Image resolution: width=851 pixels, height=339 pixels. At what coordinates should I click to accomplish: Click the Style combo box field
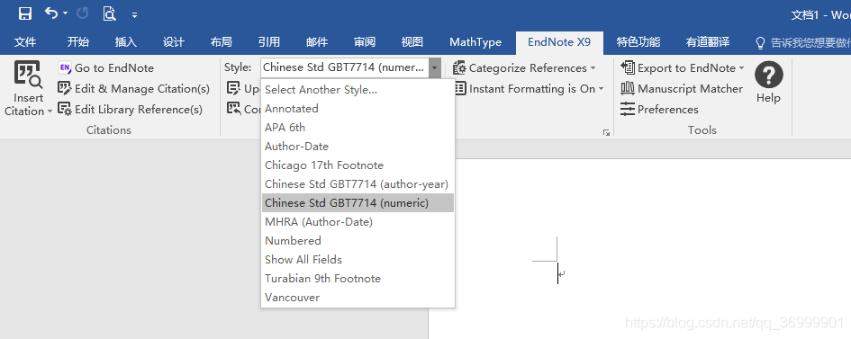(x=345, y=68)
